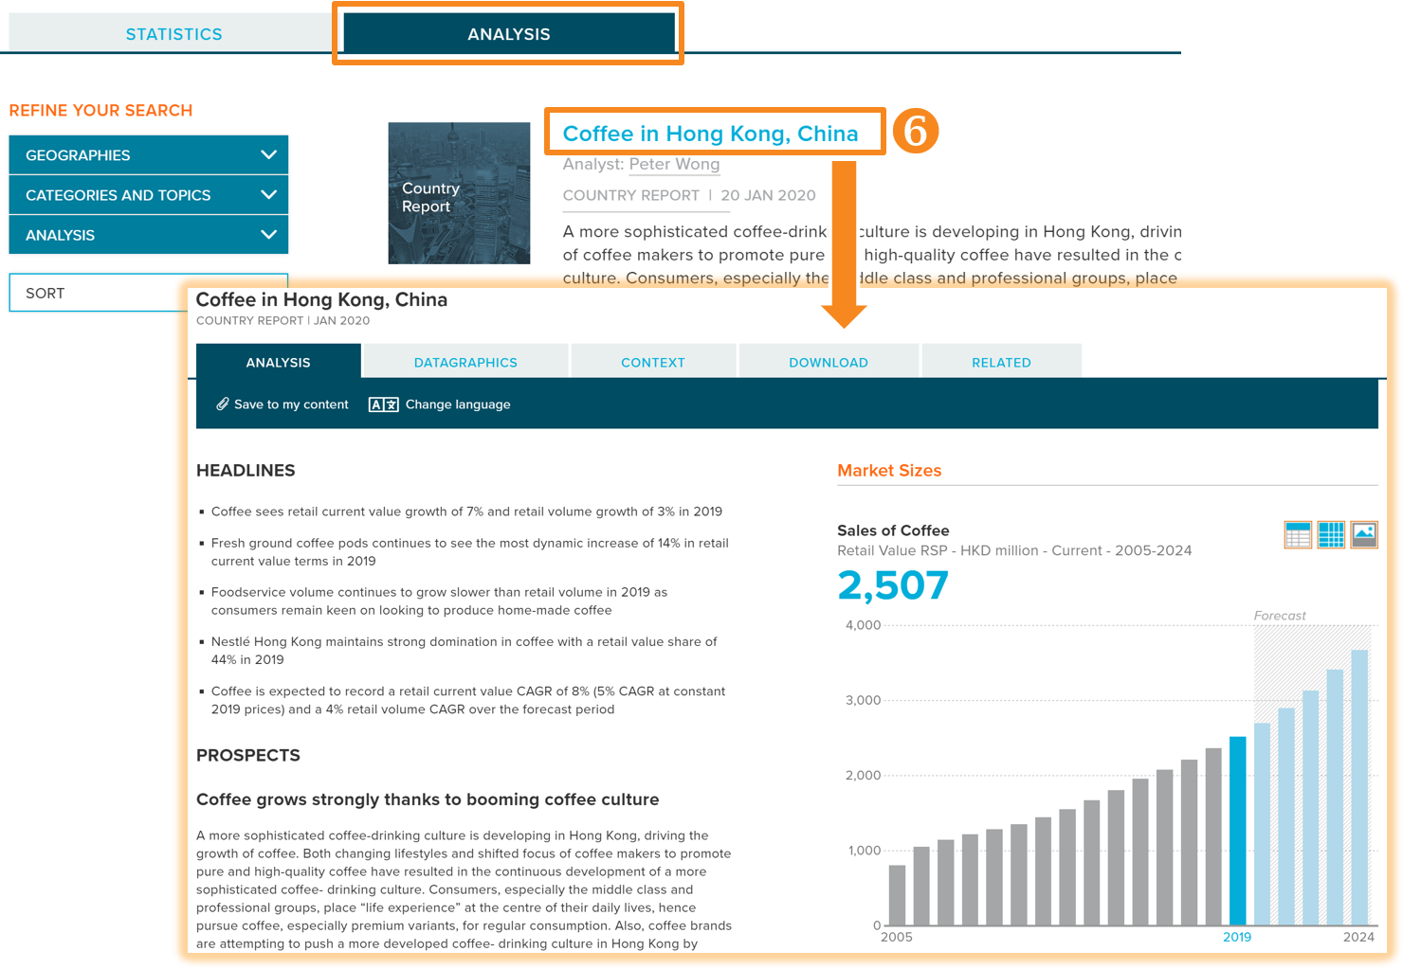This screenshot has height=969, width=1403.
Task: Switch to the STATISTICS tab
Action: click(173, 33)
